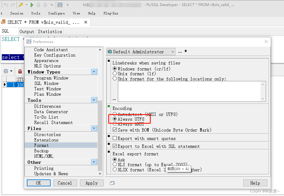Viewport: 284px width, 196px height.
Task: Click the Preferences dialog title icon
Action: (x=29, y=42)
